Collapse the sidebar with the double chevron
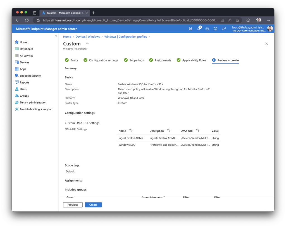This screenshot has width=286, height=227. click(56, 36)
